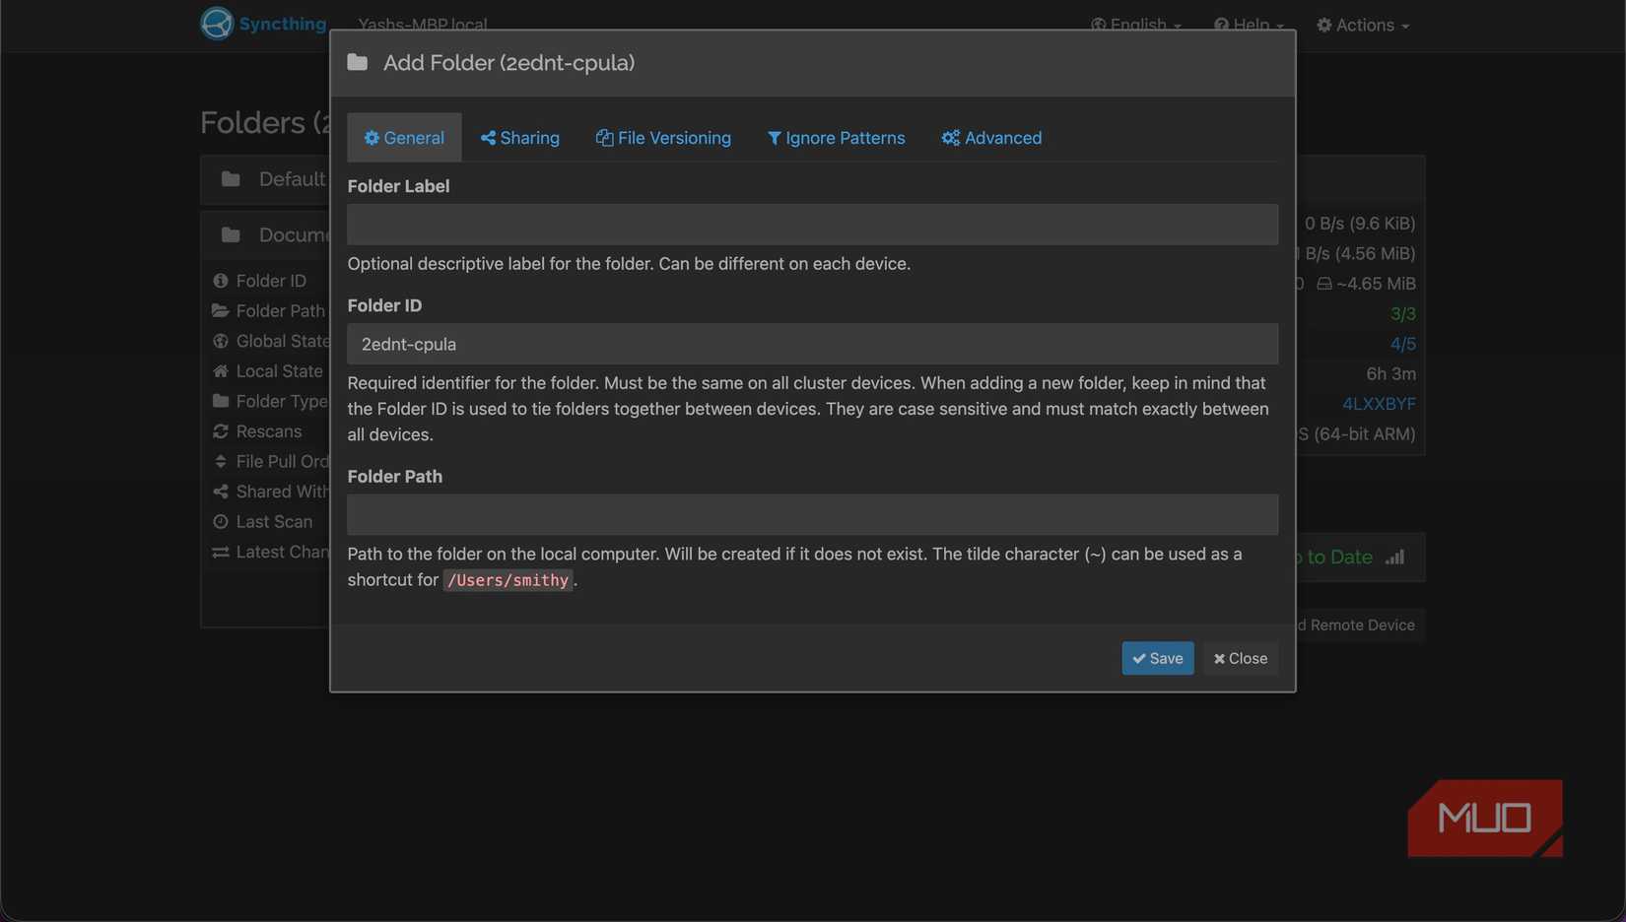Go to the Advanced tab
Screen dimensions: 1626x922
point(991,138)
